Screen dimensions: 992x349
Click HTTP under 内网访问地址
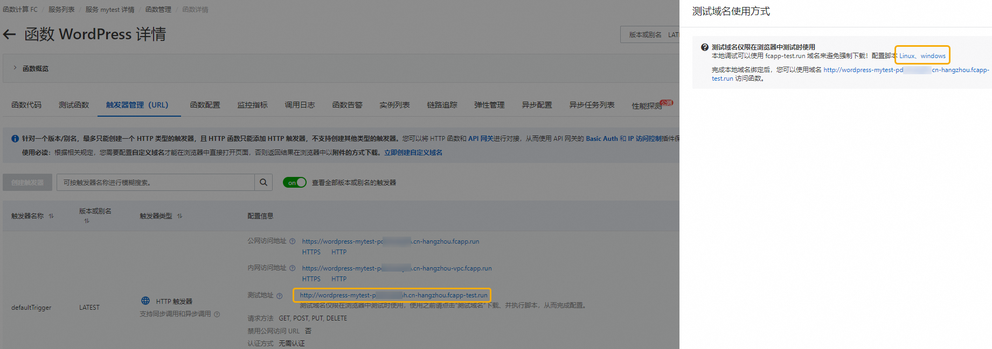339,279
